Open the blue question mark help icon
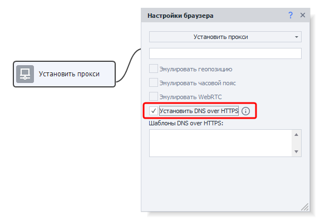The height and width of the screenshot is (220, 320). point(290,15)
